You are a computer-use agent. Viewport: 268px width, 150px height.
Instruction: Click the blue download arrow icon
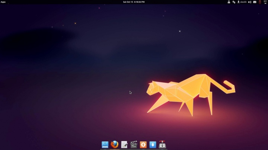[x=153, y=145]
